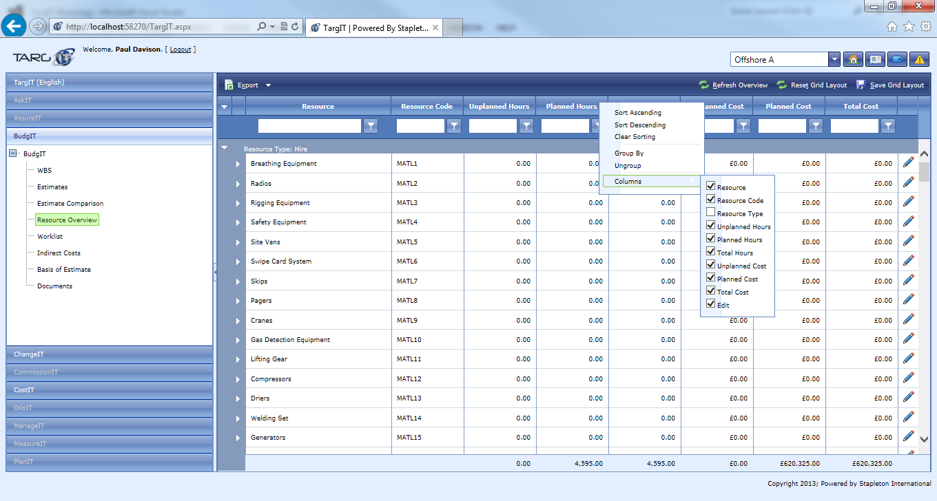The height and width of the screenshot is (501, 937).
Task: Open Basis of Estimate in the tree
Action: point(64,270)
